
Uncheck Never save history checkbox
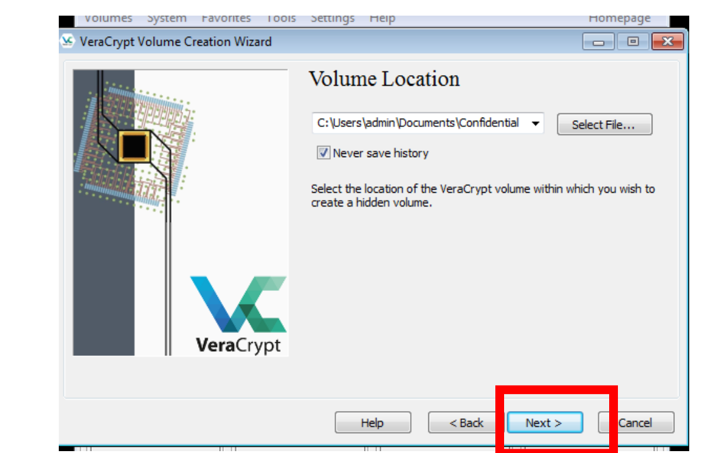[x=323, y=153]
